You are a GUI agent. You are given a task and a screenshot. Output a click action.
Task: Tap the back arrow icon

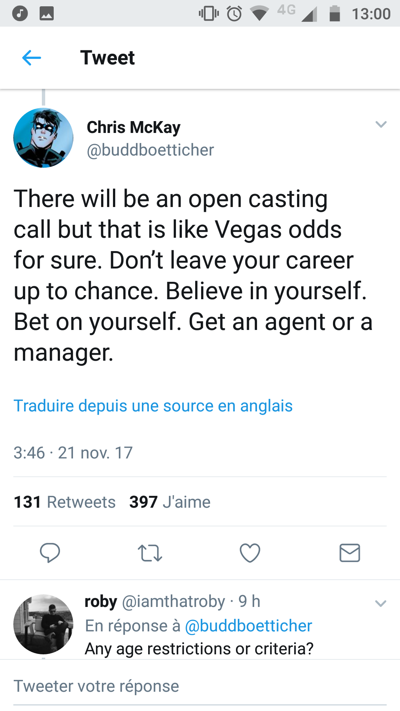tap(31, 58)
